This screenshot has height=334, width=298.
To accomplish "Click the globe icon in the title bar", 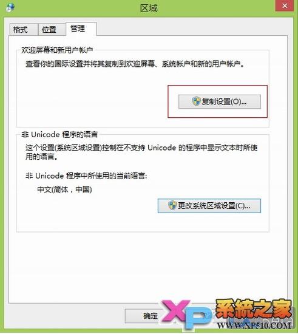I will tap(10, 7).
